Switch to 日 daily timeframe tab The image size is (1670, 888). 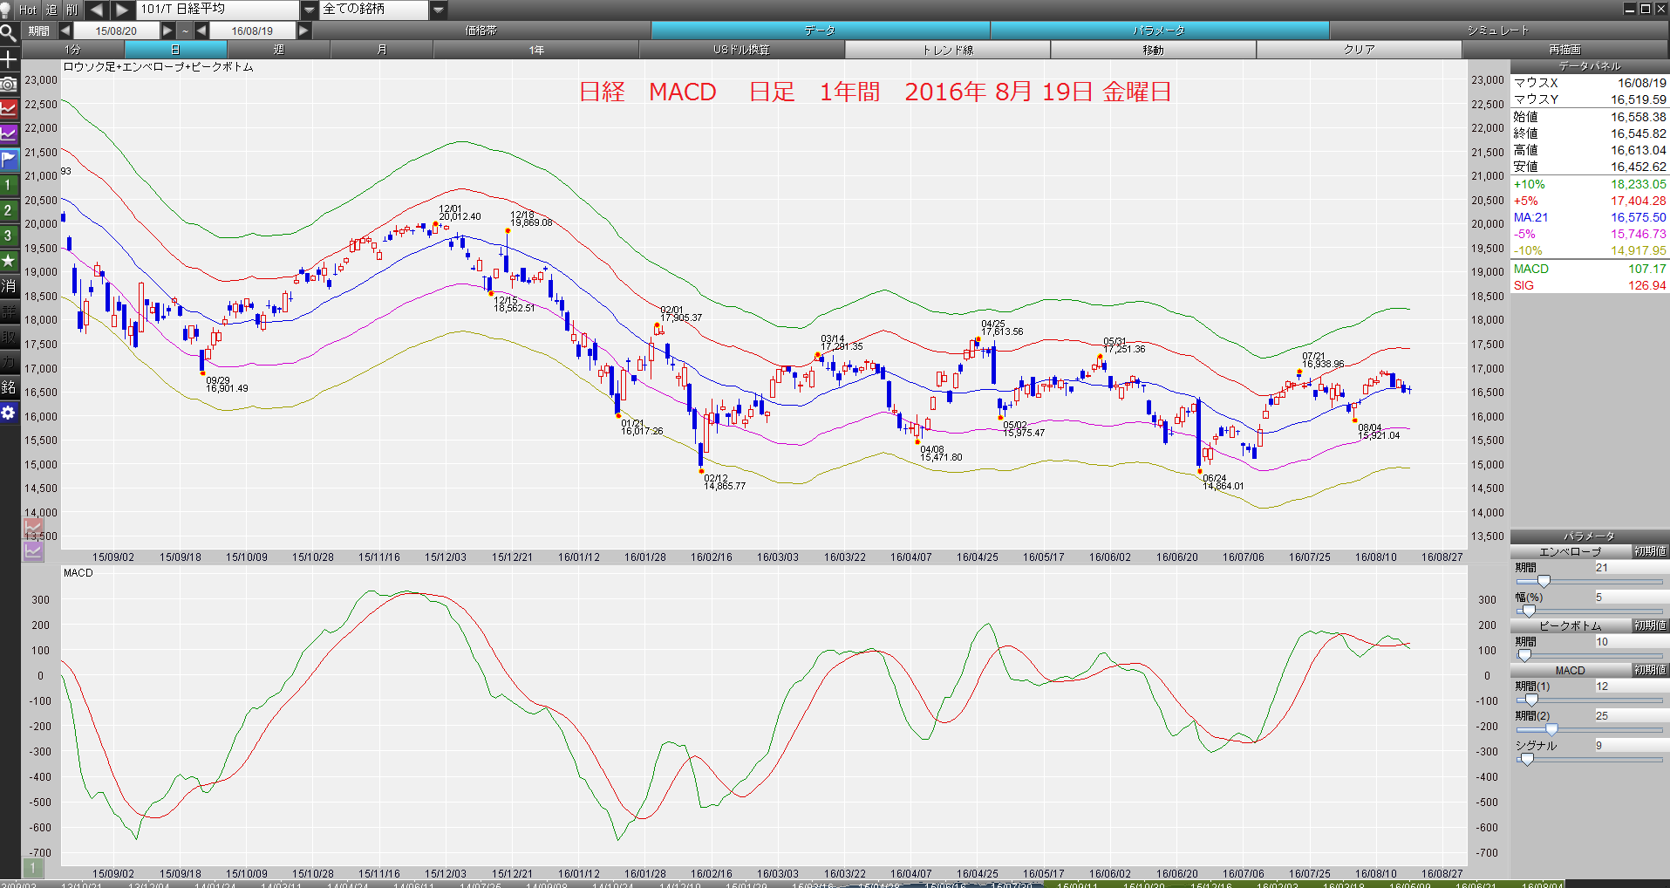175,50
